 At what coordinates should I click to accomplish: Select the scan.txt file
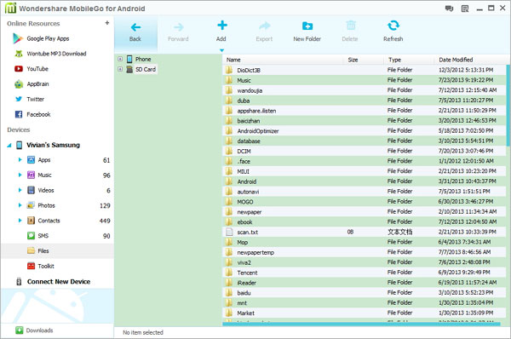364,232
